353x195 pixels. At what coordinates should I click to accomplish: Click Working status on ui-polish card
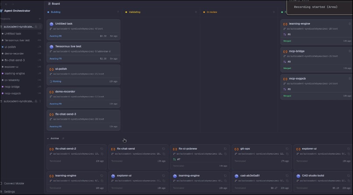click(x=55, y=81)
